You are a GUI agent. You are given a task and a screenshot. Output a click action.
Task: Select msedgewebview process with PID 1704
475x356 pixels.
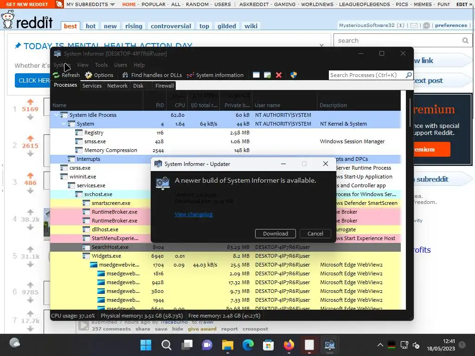pos(225,265)
